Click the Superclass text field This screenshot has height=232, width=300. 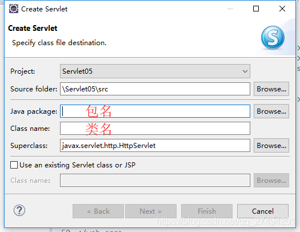155,146
